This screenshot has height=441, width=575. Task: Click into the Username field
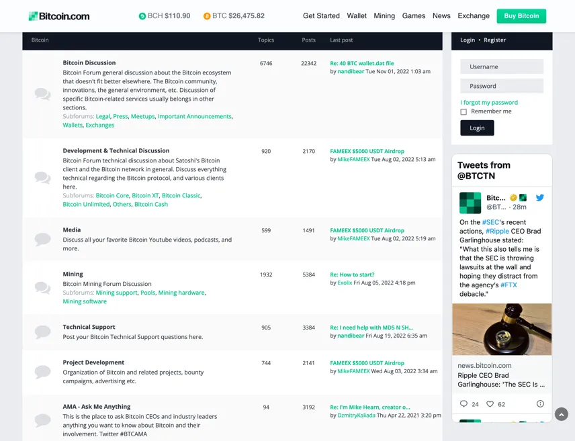tap(502, 66)
